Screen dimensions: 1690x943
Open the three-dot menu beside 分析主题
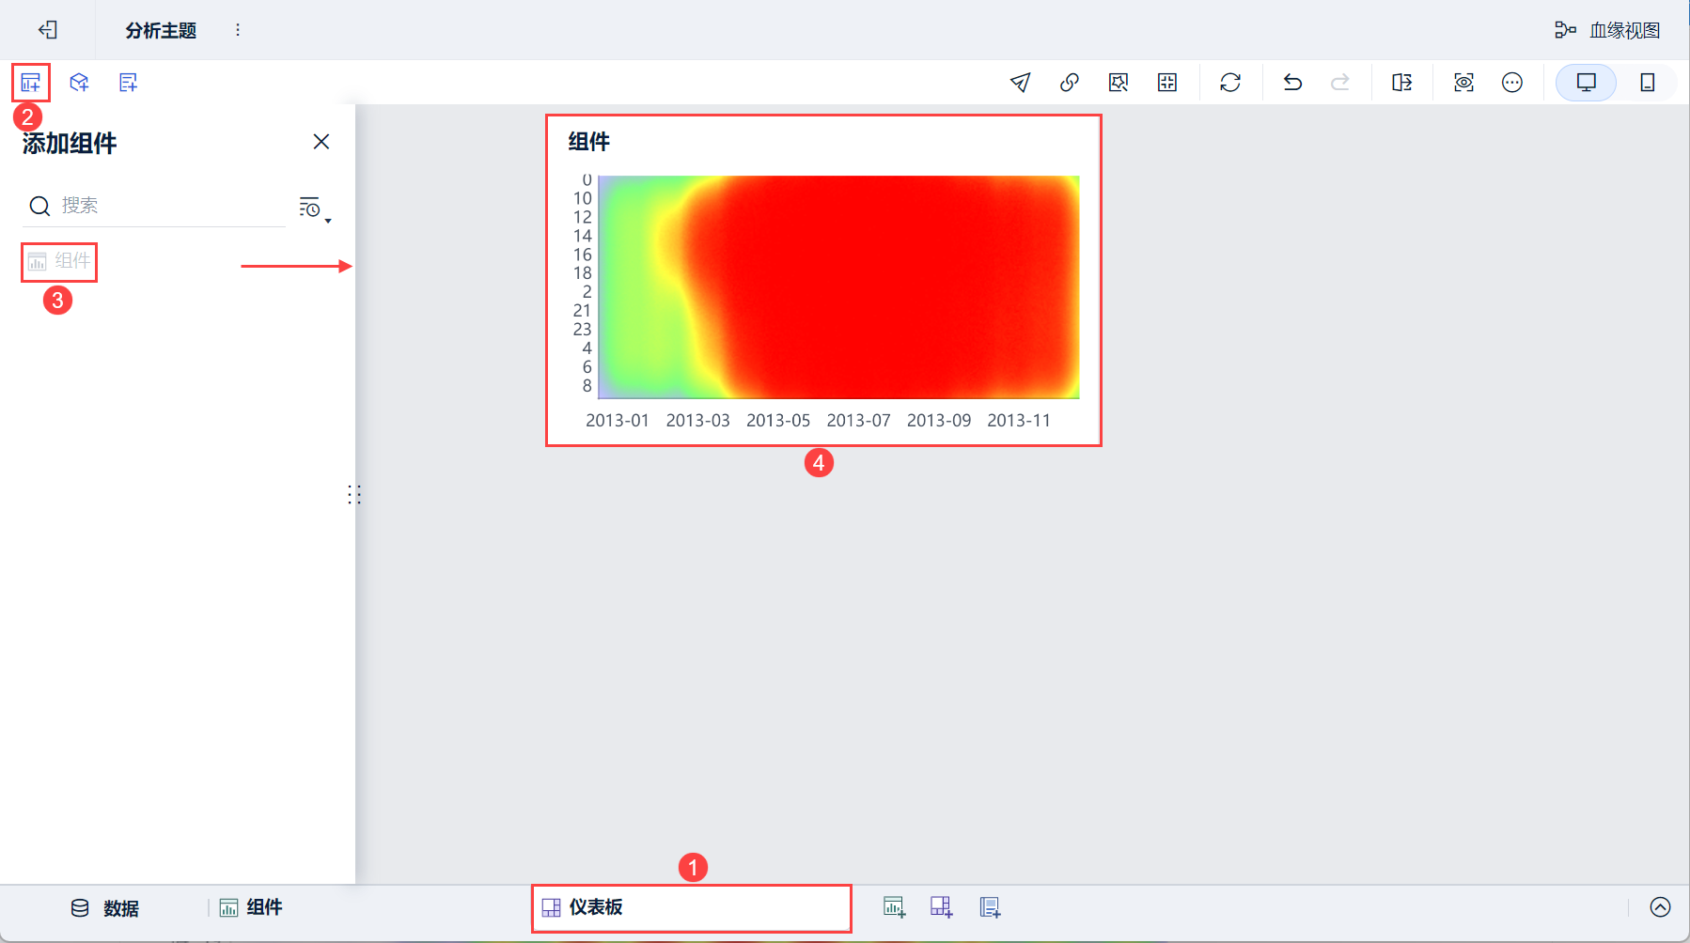click(238, 30)
